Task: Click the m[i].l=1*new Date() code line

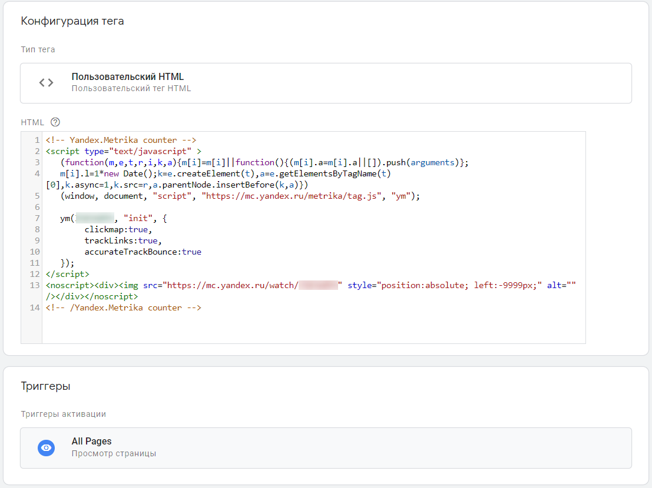Action: click(225, 173)
